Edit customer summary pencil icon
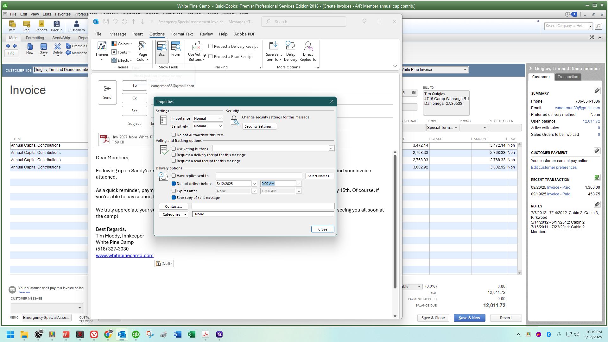The width and height of the screenshot is (608, 342). pyautogui.click(x=597, y=91)
